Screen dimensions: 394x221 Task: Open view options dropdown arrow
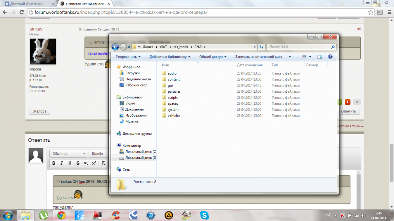[x=310, y=57]
